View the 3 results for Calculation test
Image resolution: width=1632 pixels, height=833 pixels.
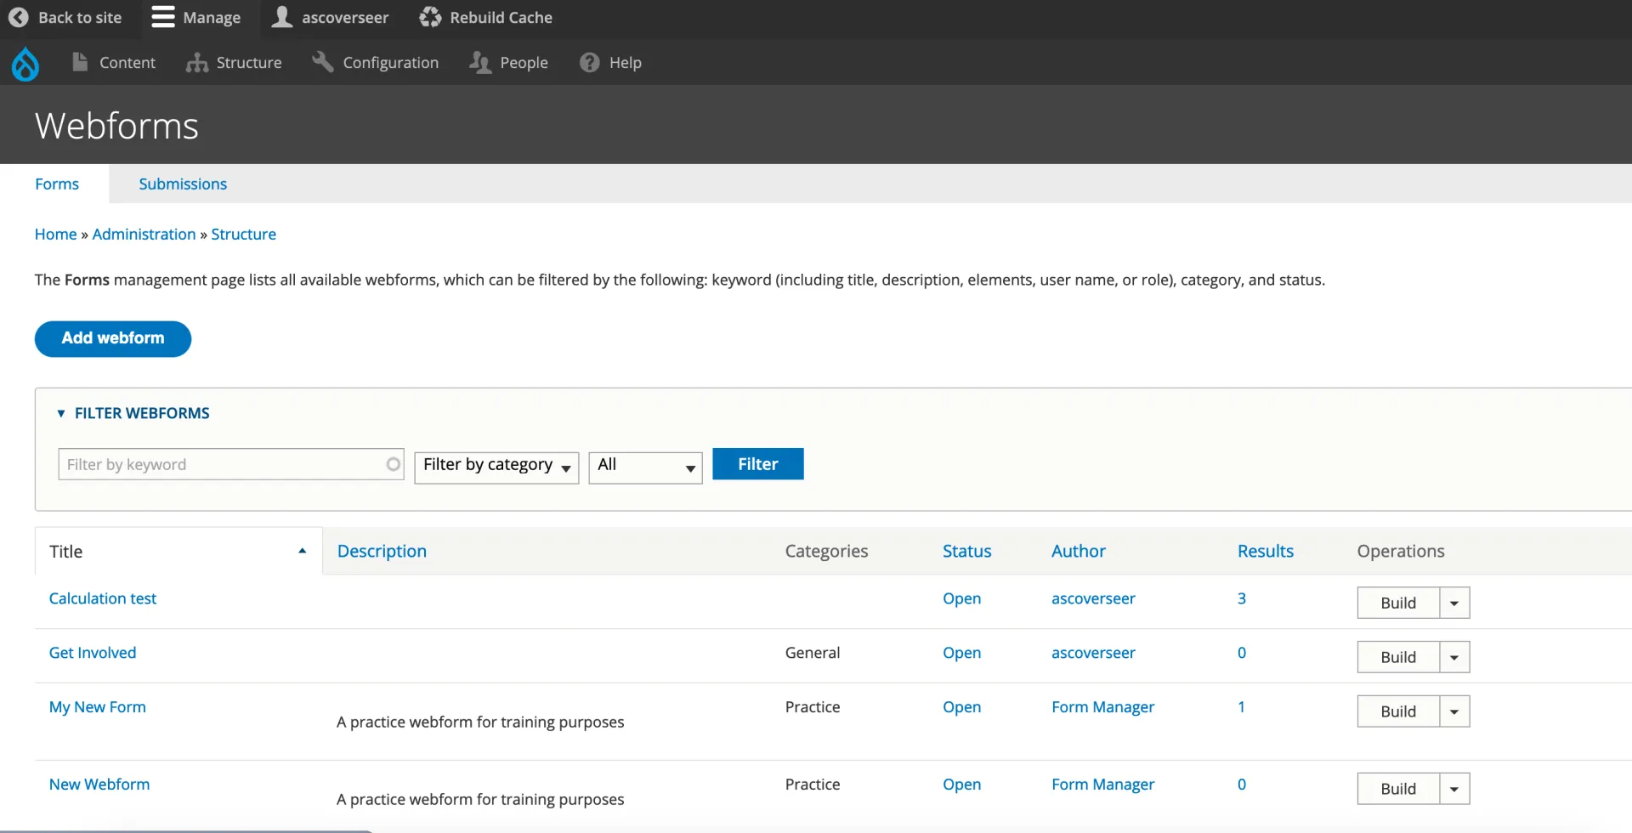point(1242,598)
